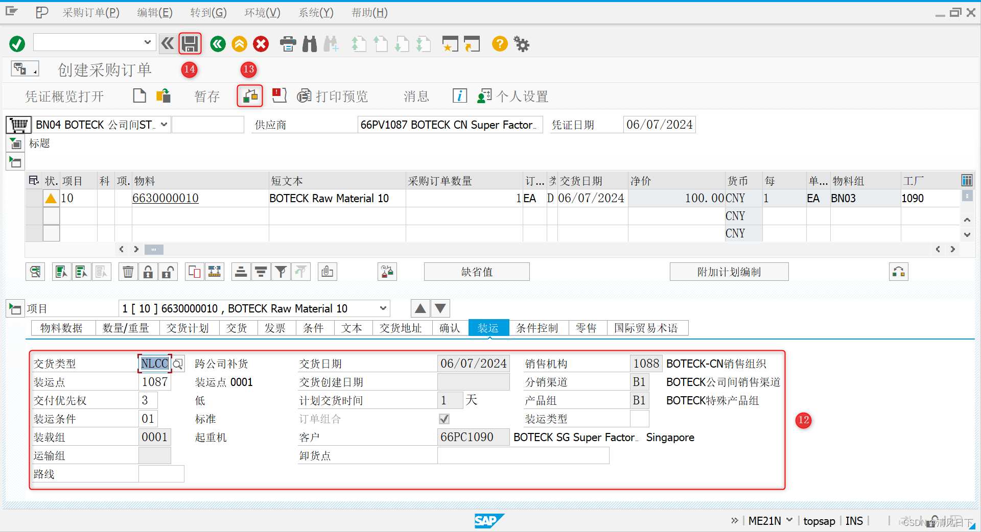Collapse the command field with double chevron
The height and width of the screenshot is (532, 981).
tap(168, 43)
